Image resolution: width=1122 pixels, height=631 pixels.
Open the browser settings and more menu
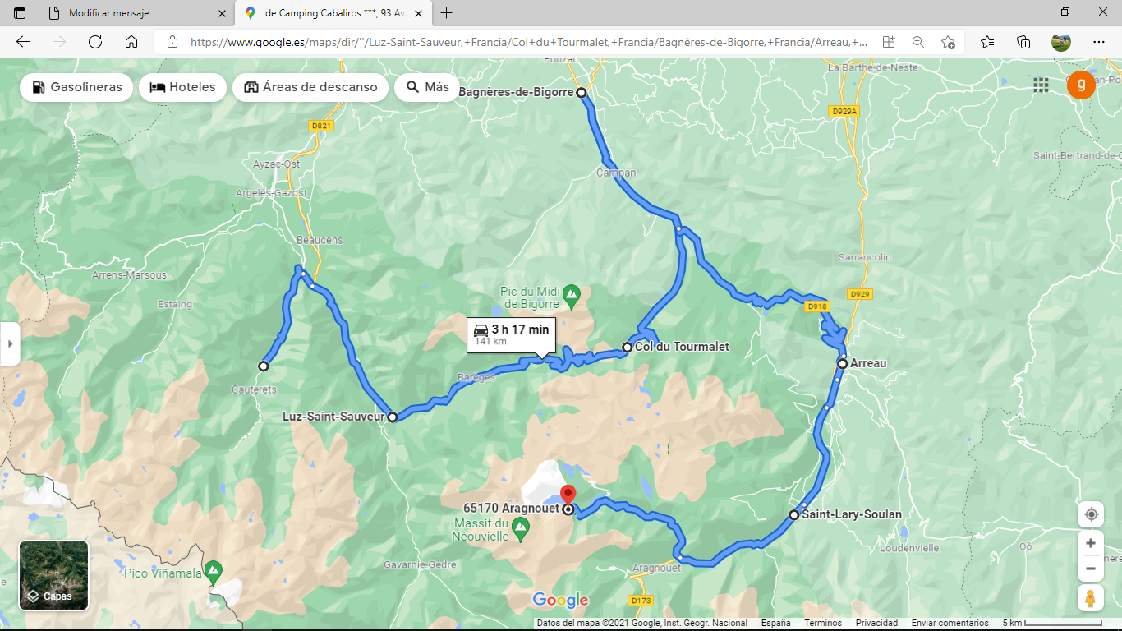[1099, 42]
